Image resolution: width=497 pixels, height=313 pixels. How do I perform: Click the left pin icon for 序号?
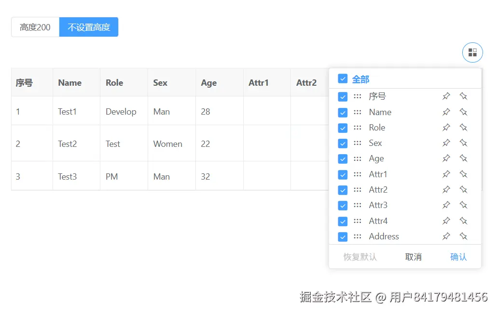click(x=446, y=96)
